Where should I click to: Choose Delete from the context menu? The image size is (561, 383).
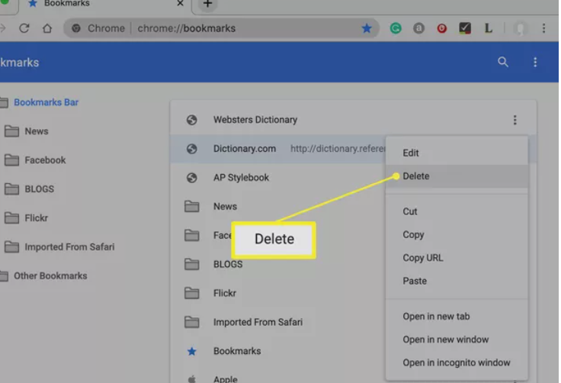click(x=457, y=176)
